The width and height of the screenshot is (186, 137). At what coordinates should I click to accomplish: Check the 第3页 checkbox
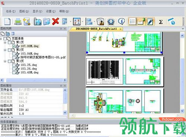(x=9, y=61)
